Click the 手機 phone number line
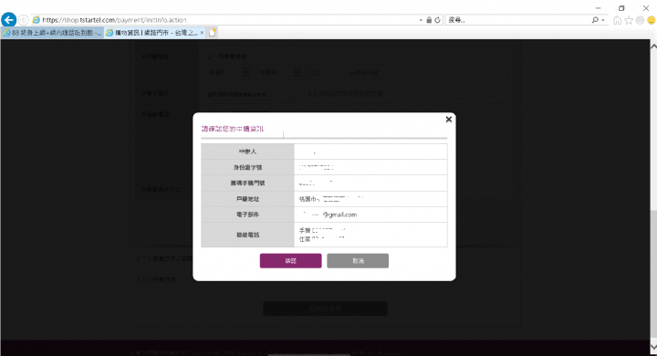Image resolution: width=657 pixels, height=356 pixels. [322, 230]
